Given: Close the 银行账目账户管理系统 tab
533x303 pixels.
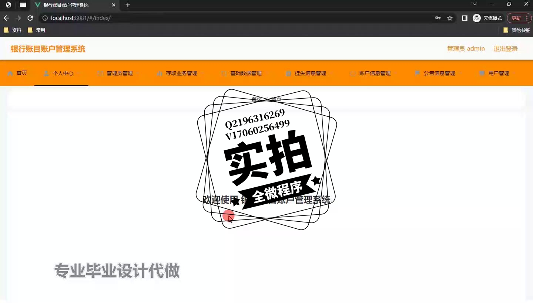Looking at the screenshot, I should coord(114,5).
